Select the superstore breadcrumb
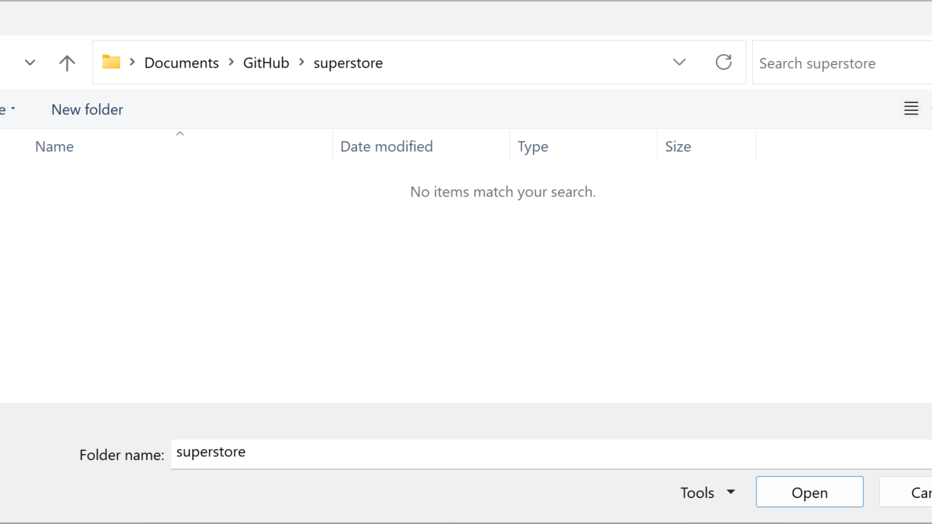Screen dimensions: 932x524 coord(348,63)
